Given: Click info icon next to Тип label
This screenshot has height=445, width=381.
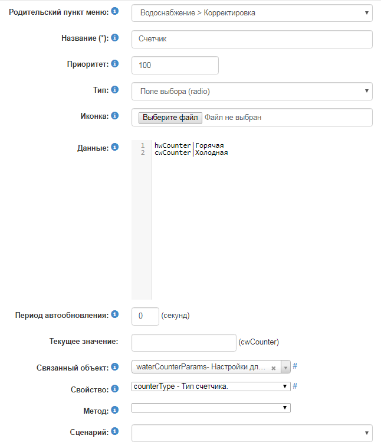Looking at the screenshot, I should tap(115, 90).
